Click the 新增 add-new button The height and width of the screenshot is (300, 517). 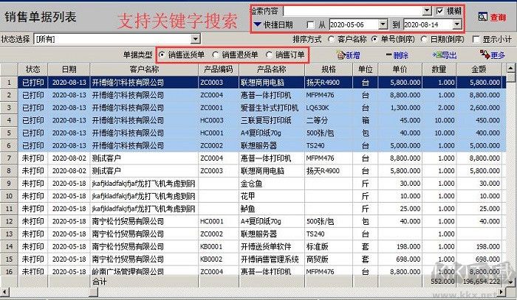point(348,55)
